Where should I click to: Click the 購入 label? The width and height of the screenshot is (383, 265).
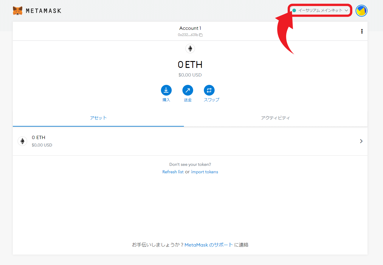click(166, 100)
